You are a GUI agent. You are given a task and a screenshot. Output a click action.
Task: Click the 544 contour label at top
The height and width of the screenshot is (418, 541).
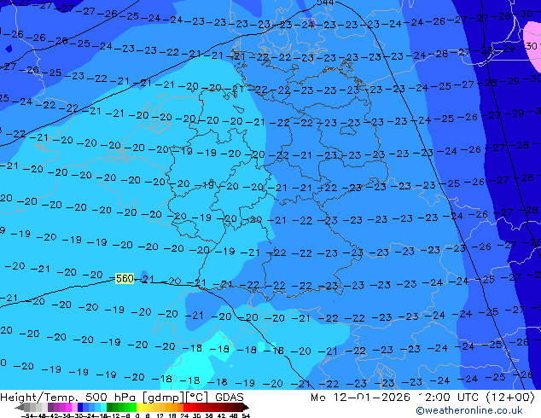324,3
